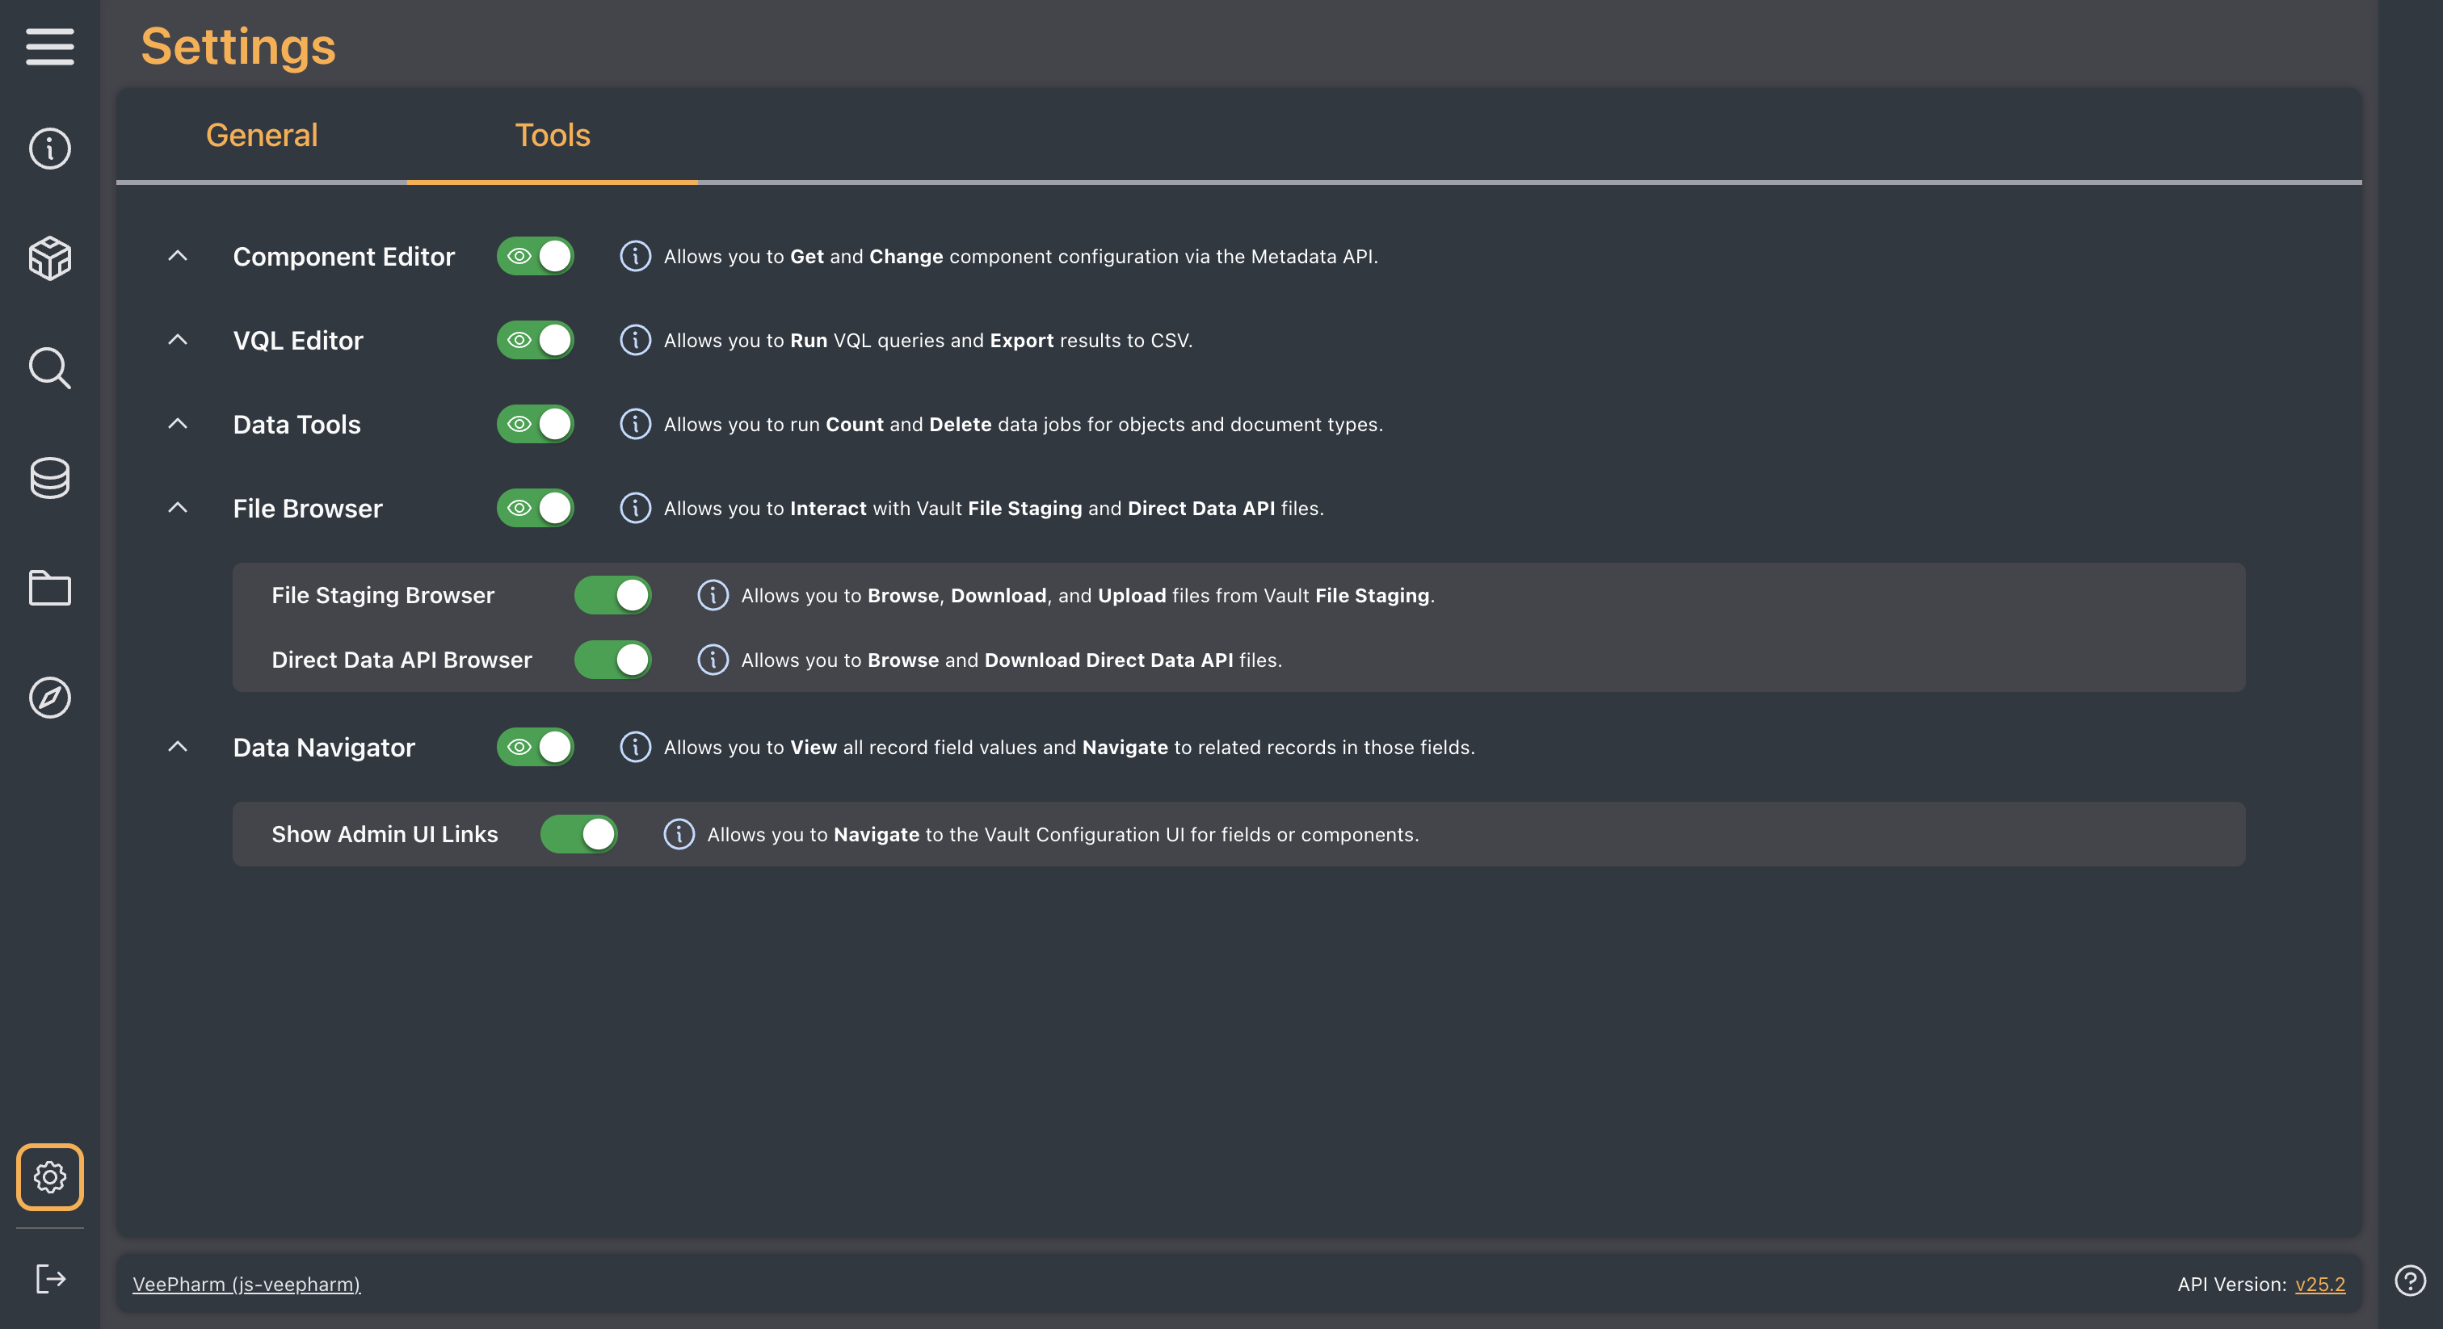The width and height of the screenshot is (2443, 1329).
Task: Open Data Tools database icon in sidebar
Action: point(49,478)
